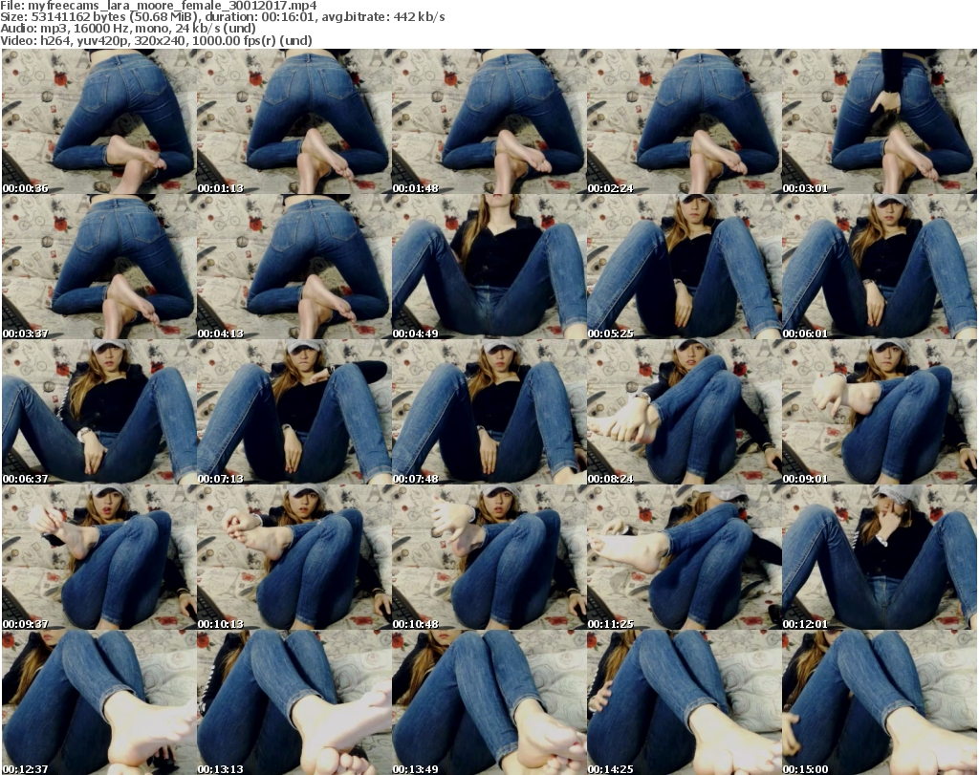Select the thumbnail timestamped 00:14:25

coord(684,702)
